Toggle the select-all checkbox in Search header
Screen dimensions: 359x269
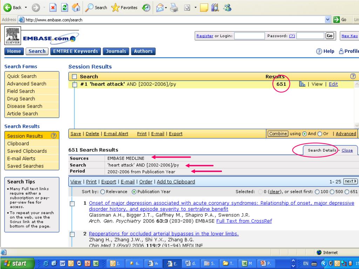tap(74, 77)
